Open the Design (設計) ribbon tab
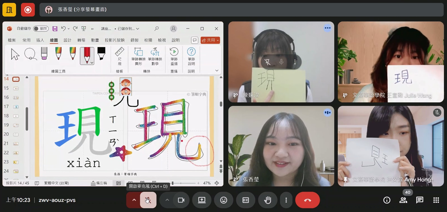 pos(67,40)
